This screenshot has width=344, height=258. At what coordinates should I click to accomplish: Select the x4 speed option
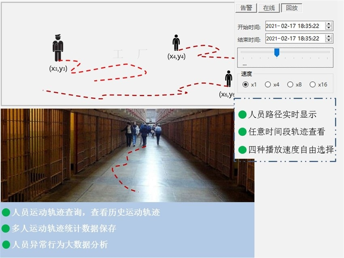point(272,85)
